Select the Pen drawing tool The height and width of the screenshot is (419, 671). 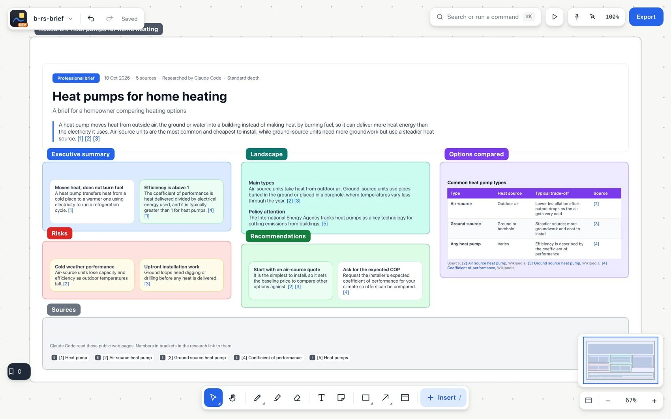point(257,397)
